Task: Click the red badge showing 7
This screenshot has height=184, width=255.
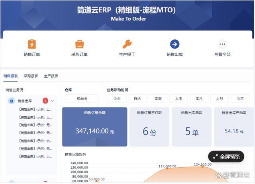Action: click(45, 101)
